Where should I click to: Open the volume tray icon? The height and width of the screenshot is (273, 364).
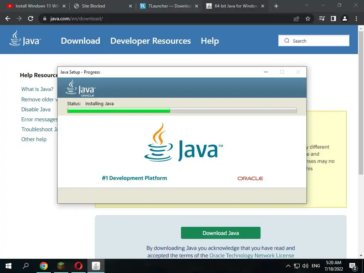tap(305, 266)
